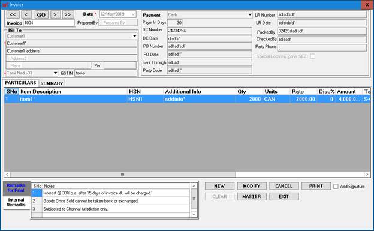Toggle Special Economy Zone (SEZ) checkbox
This screenshot has height=231, width=374.
pos(313,56)
